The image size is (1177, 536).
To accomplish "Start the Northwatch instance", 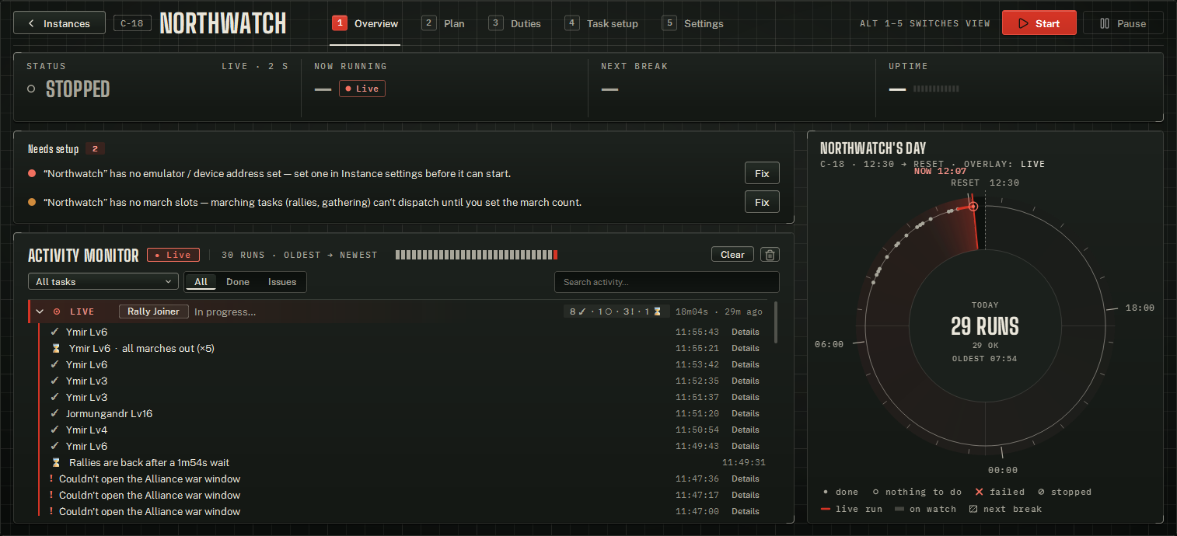I will [x=1039, y=23].
